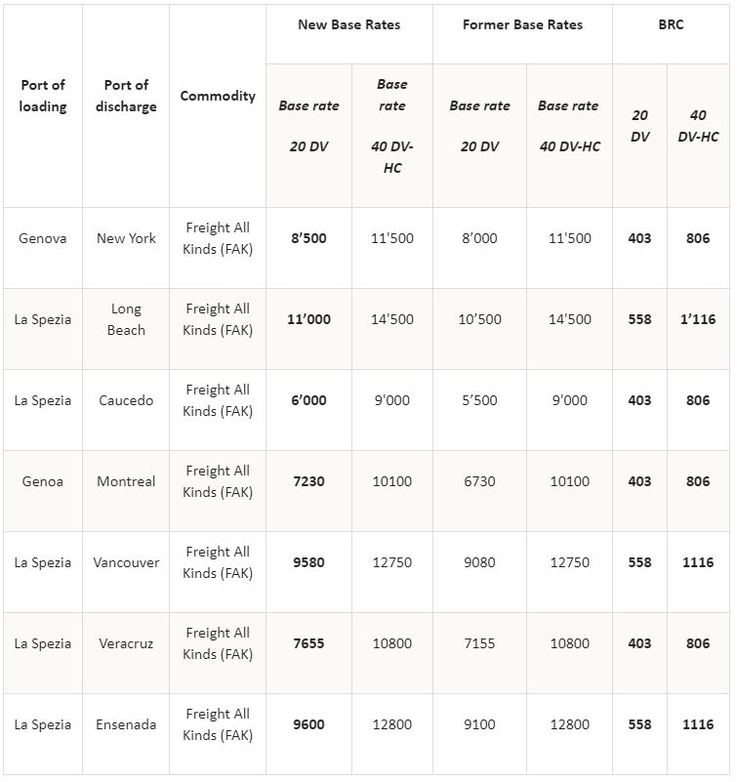Image resolution: width=737 pixels, height=782 pixels.
Task: Click the 'Vancouver' port cell
Action: (126, 562)
